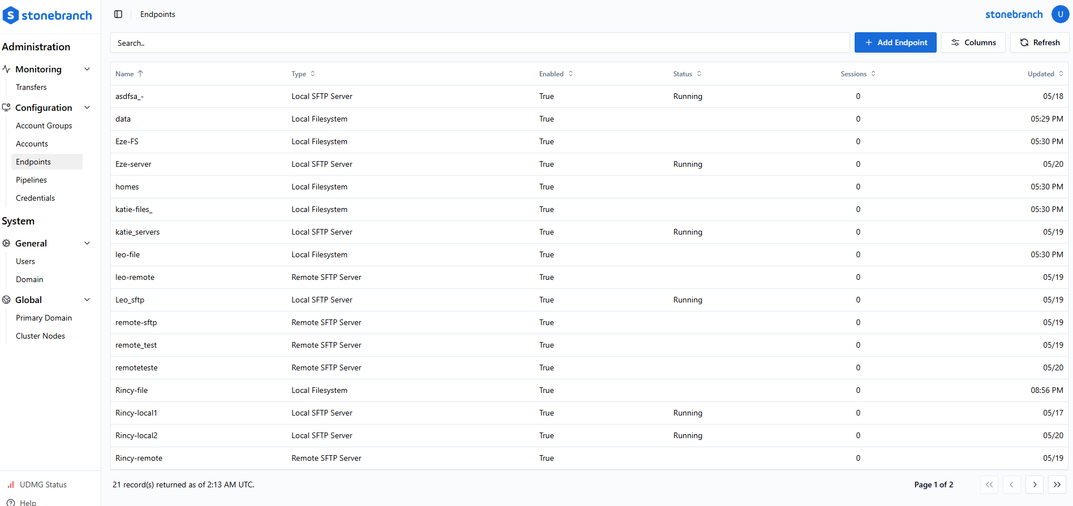Jump to the last page arrow
The image size is (1073, 506).
point(1057,485)
